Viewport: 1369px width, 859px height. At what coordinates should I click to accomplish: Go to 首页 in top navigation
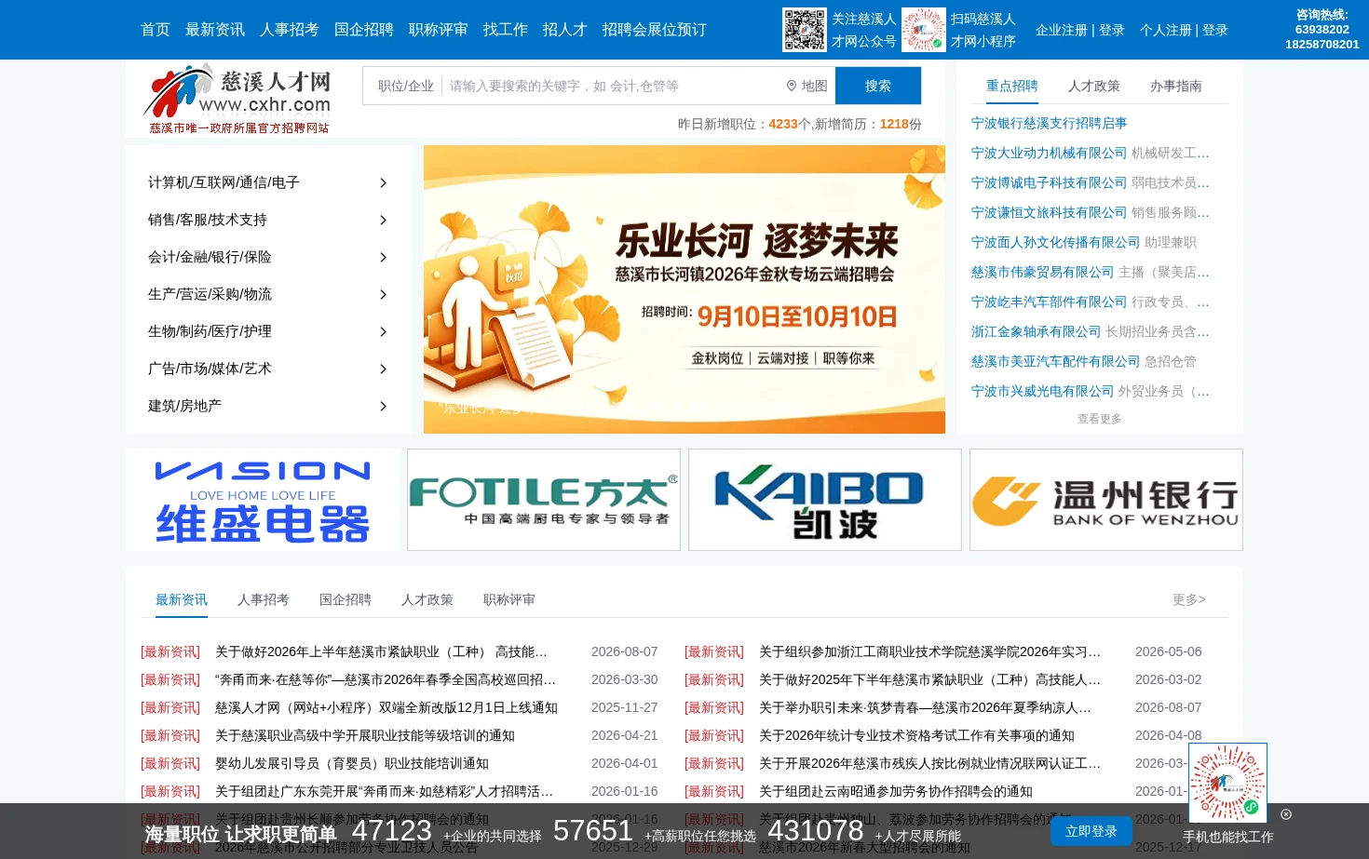[156, 30]
